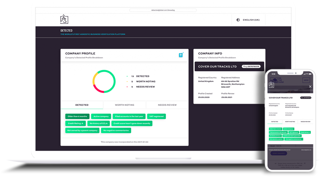Close the Detected overlay on the phone

[310, 87]
